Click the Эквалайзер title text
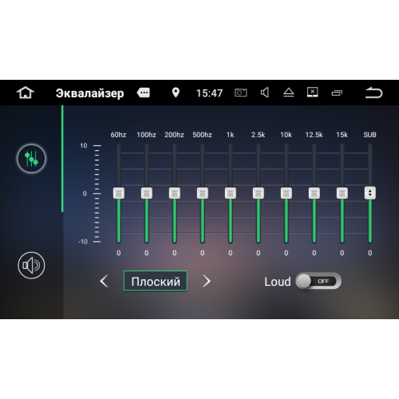 pos(90,93)
